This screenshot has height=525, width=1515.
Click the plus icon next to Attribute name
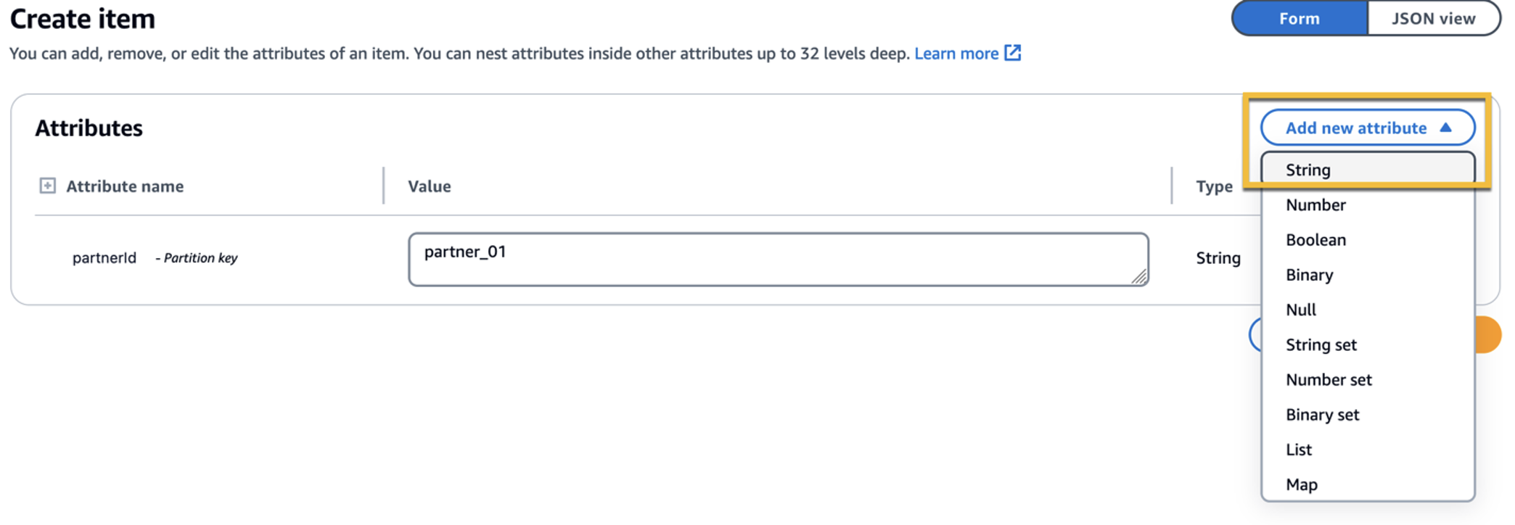pyautogui.click(x=46, y=186)
